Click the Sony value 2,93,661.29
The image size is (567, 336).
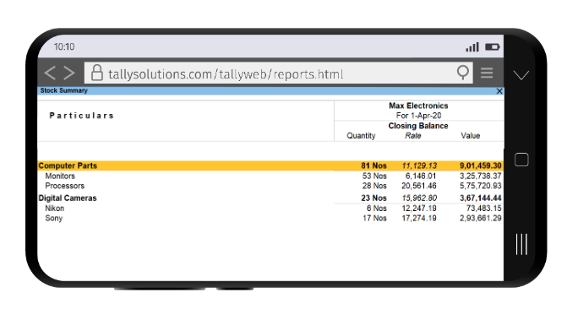tap(481, 218)
